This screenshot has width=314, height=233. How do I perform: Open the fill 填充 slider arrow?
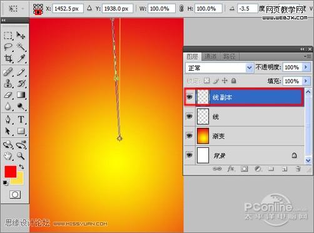(306, 81)
